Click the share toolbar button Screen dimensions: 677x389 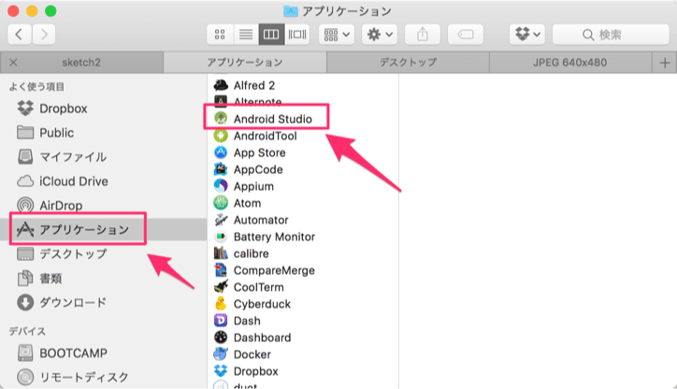pos(423,34)
